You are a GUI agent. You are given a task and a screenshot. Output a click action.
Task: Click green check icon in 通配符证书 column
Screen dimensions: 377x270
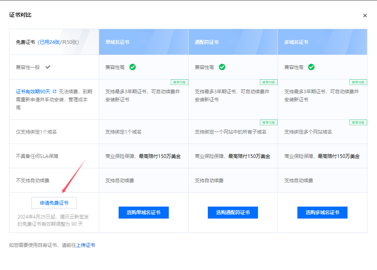[222, 67]
